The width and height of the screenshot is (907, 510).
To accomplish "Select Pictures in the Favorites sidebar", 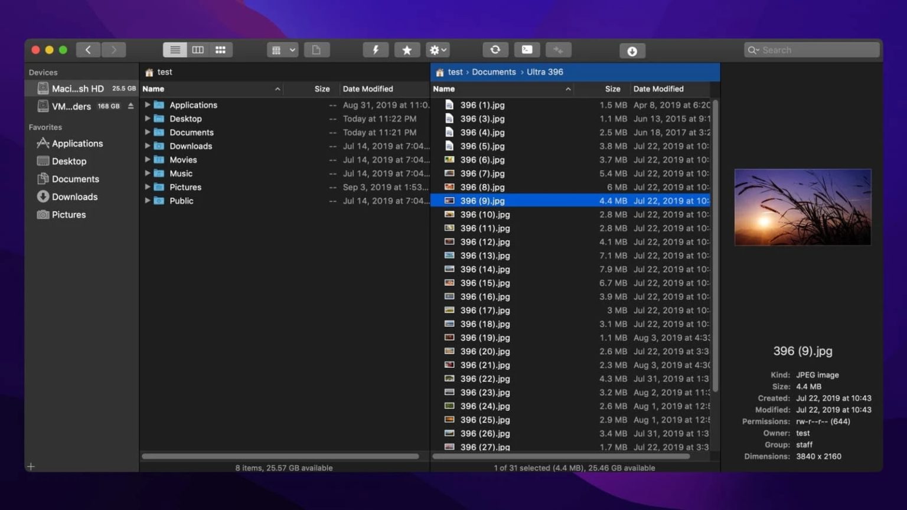I will (x=68, y=214).
